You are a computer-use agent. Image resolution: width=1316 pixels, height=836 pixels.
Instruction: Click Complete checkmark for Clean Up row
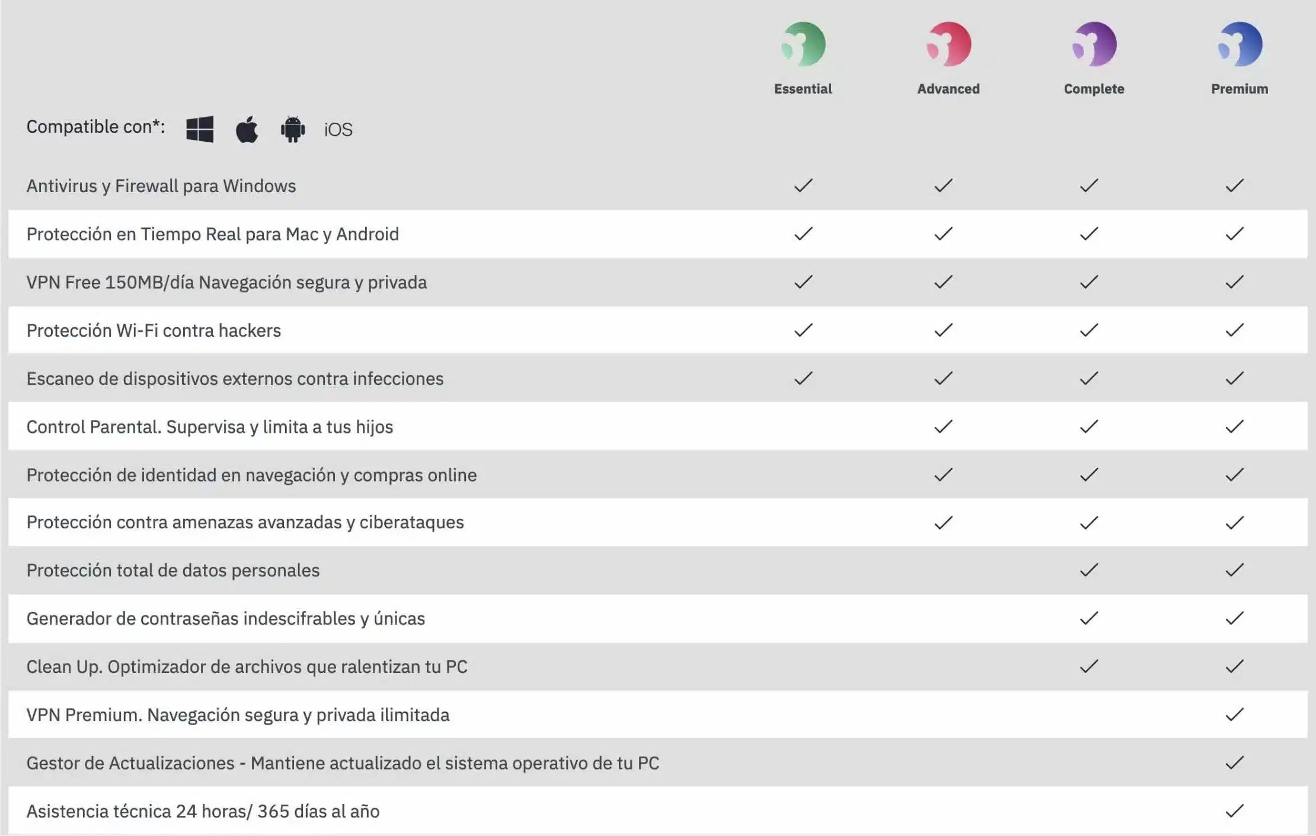point(1089,666)
